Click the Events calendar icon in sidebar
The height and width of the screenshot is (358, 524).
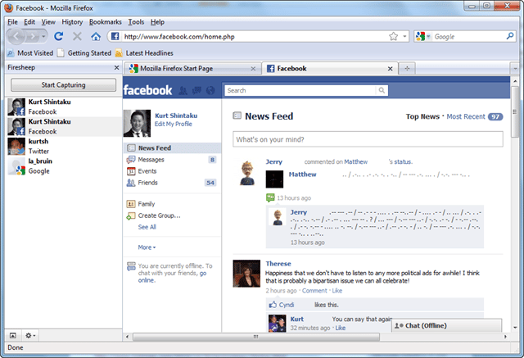point(131,171)
